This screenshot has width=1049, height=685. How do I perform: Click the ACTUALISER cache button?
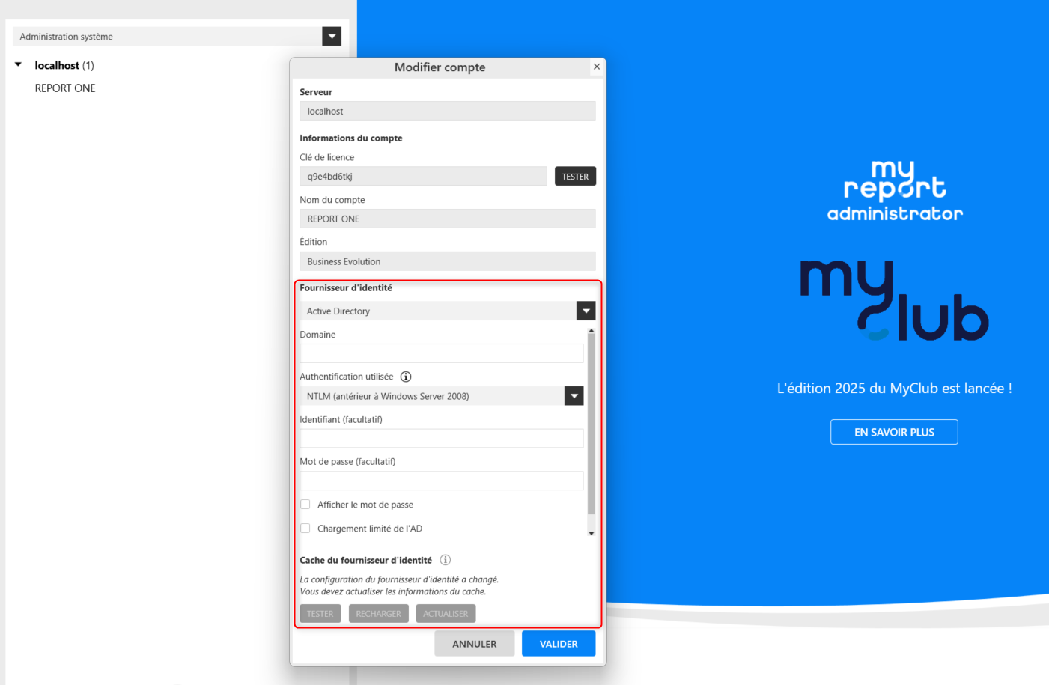click(x=446, y=614)
